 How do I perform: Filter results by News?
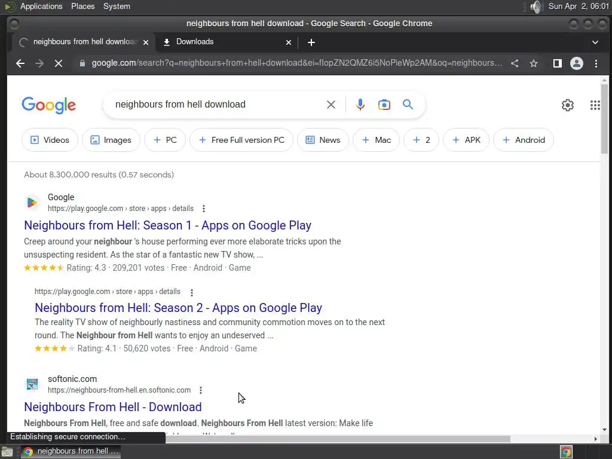pos(323,140)
